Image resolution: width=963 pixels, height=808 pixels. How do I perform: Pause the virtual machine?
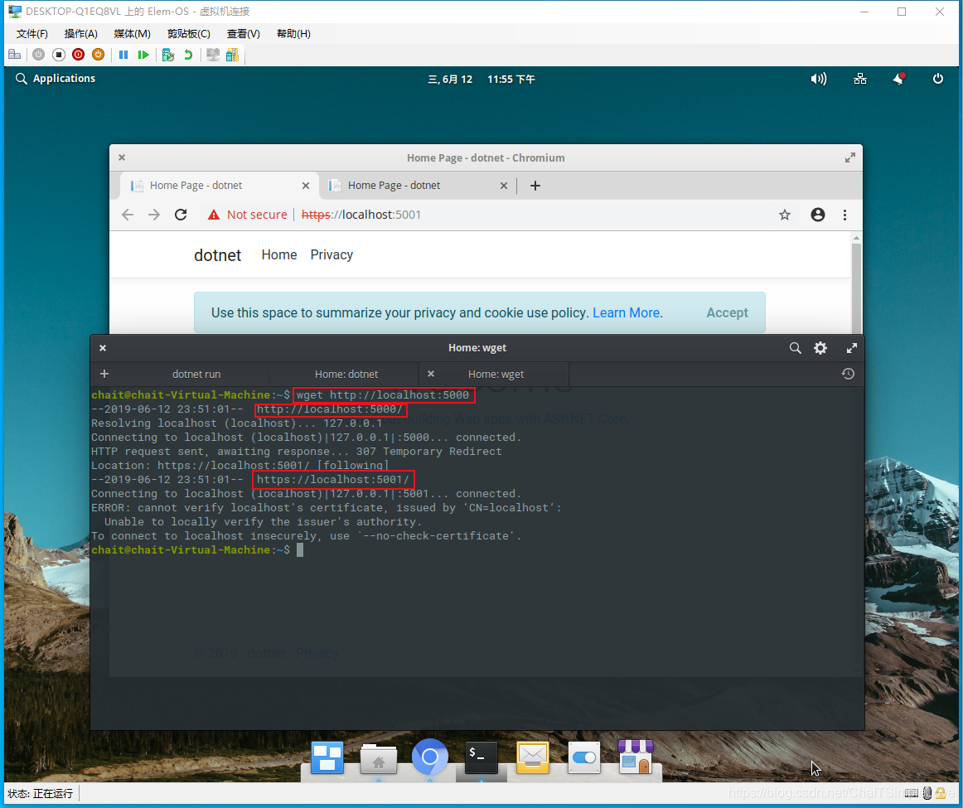pos(123,55)
